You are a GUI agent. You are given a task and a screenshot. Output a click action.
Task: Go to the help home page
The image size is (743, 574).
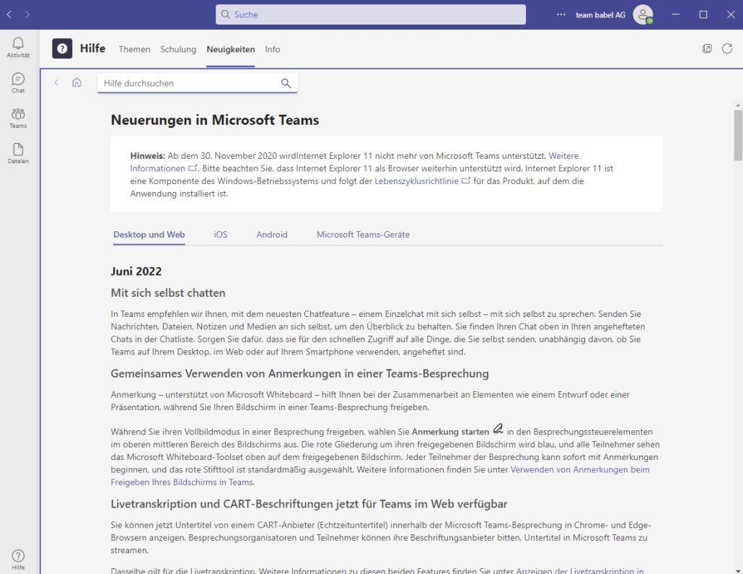(x=76, y=82)
